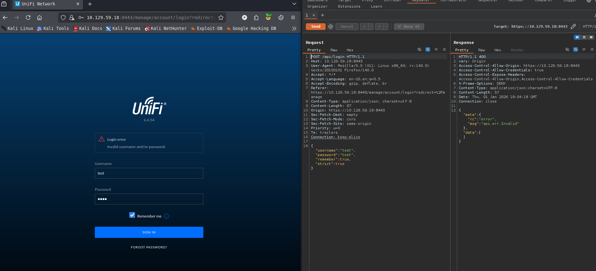Switch to combined tabbed layout view
The height and width of the screenshot is (271, 596).
[591, 37]
